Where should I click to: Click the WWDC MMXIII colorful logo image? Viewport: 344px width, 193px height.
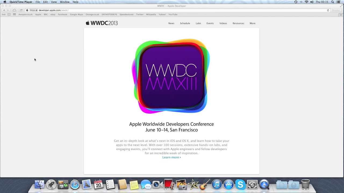171,76
